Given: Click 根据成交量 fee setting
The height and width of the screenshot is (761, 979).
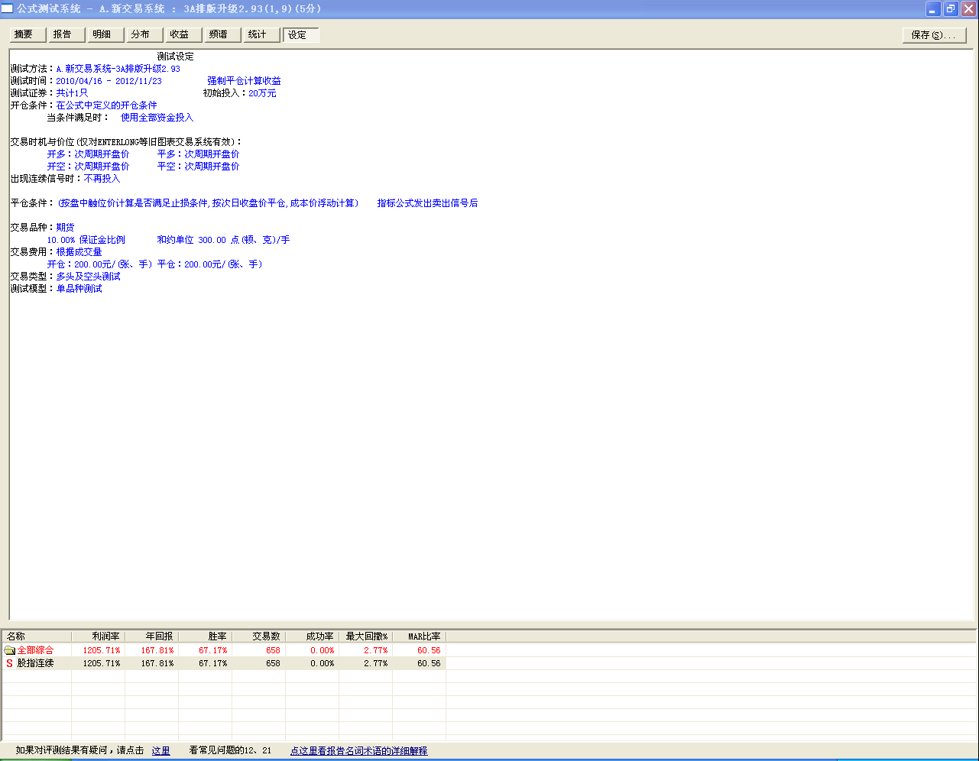Looking at the screenshot, I should 79,252.
